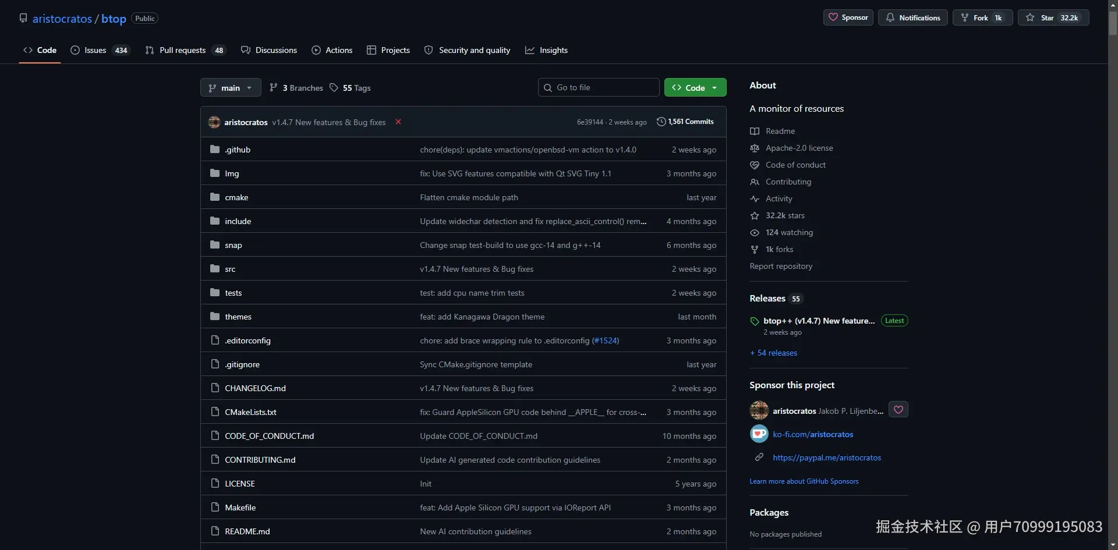Click the Ko-fi logo icon
The image size is (1118, 550).
[759, 434]
